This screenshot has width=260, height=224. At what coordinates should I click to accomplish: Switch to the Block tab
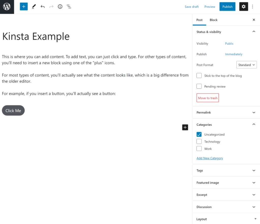[x=214, y=20]
